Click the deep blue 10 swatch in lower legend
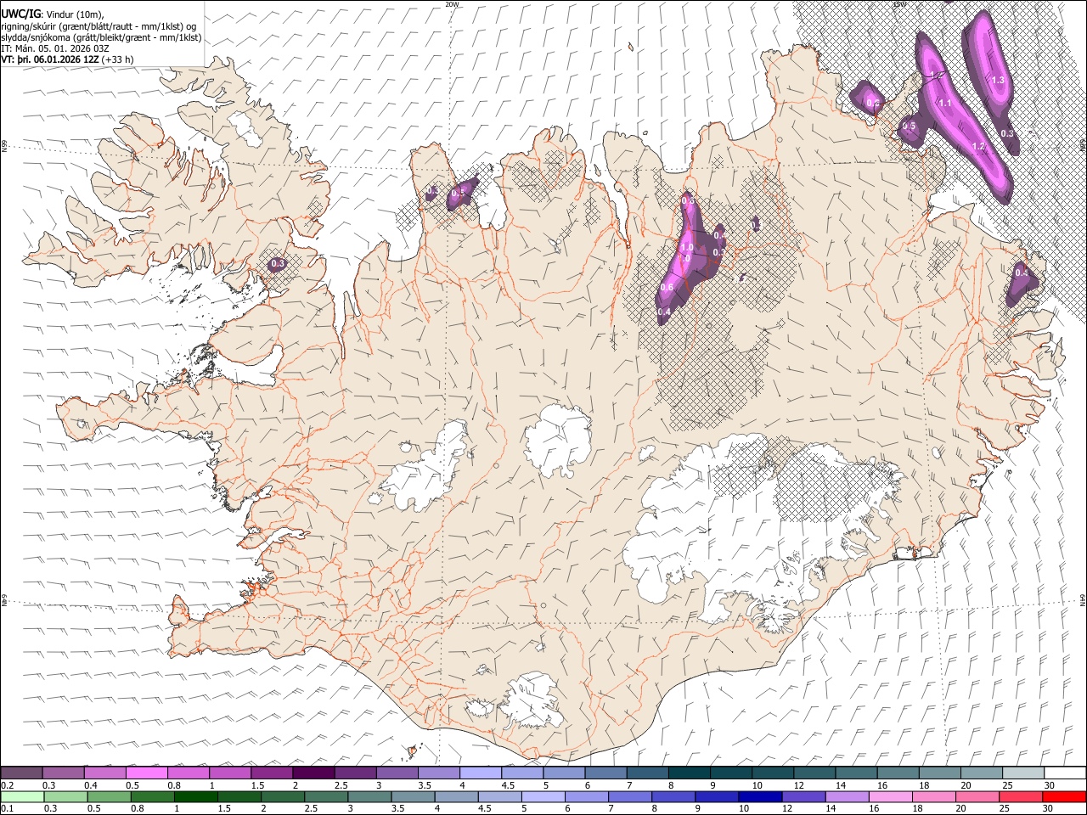 [x=760, y=796]
